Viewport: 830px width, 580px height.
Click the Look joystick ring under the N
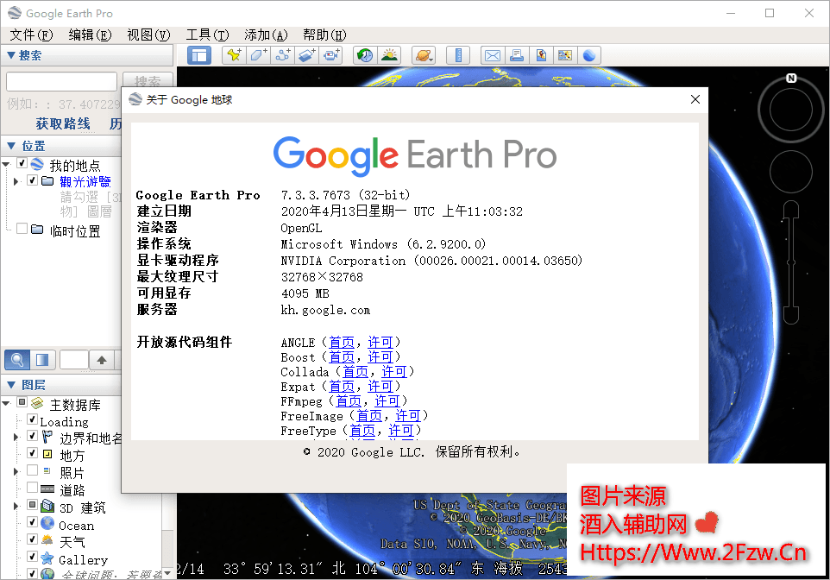click(x=791, y=110)
